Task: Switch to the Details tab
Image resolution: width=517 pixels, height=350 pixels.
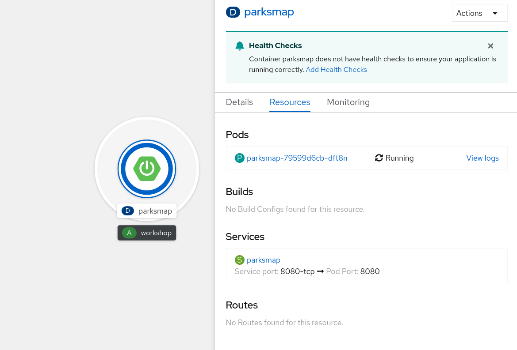Action: (x=239, y=102)
